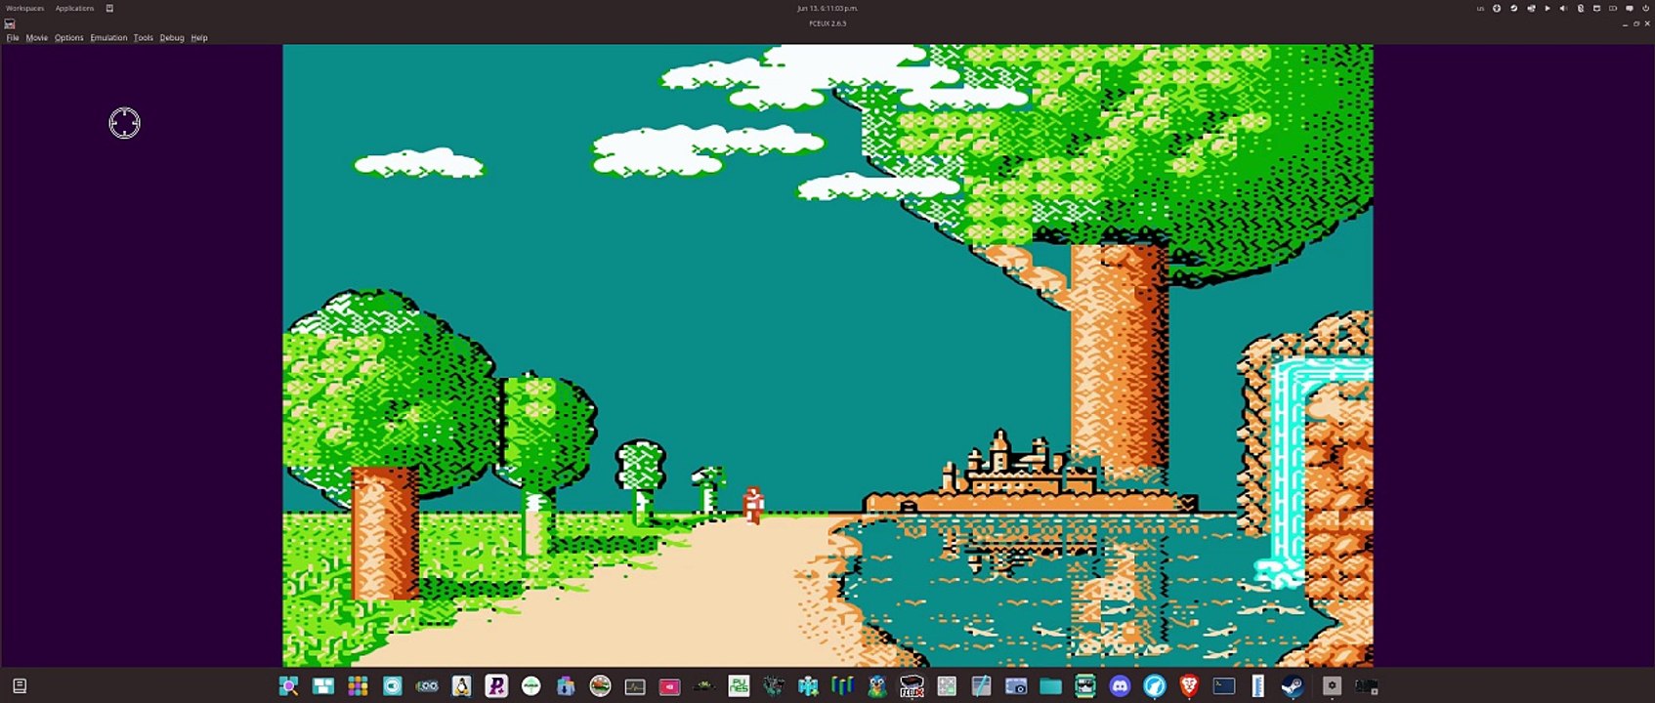Open the terminal icon in dock
This screenshot has width=1655, height=703.
click(x=1224, y=685)
